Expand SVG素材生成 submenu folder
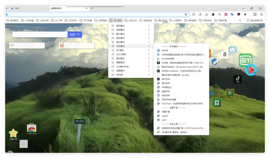270x158 pixels. tap(130, 67)
